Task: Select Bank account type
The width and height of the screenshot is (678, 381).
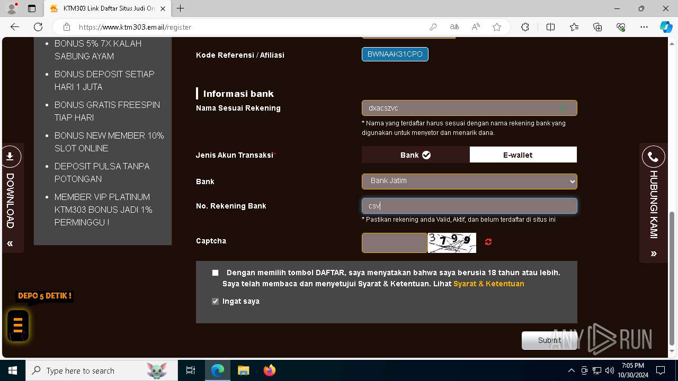Action: click(415, 155)
